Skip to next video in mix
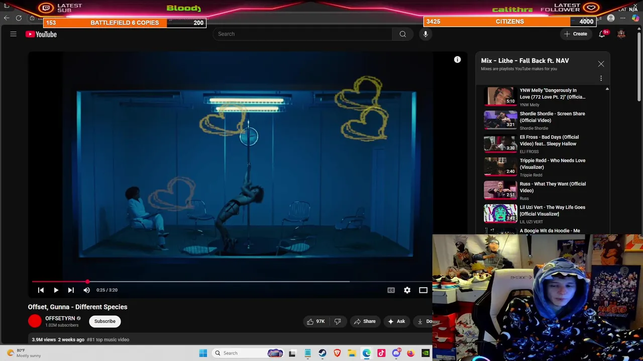 pos(71,290)
